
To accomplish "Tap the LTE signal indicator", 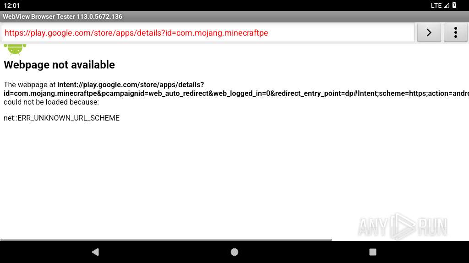I will (440, 5).
